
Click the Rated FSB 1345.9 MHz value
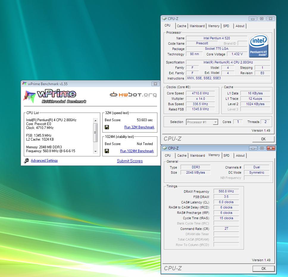pos(201,109)
